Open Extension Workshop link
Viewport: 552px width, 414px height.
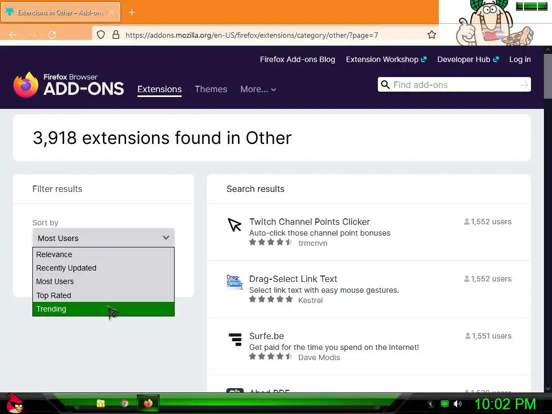click(x=386, y=59)
